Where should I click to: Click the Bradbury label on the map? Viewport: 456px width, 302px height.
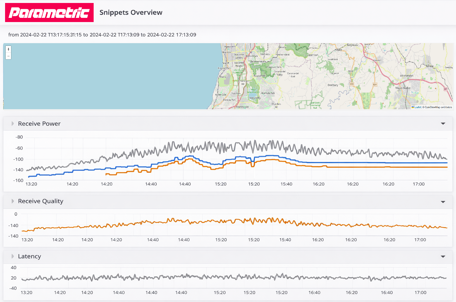(x=333, y=85)
